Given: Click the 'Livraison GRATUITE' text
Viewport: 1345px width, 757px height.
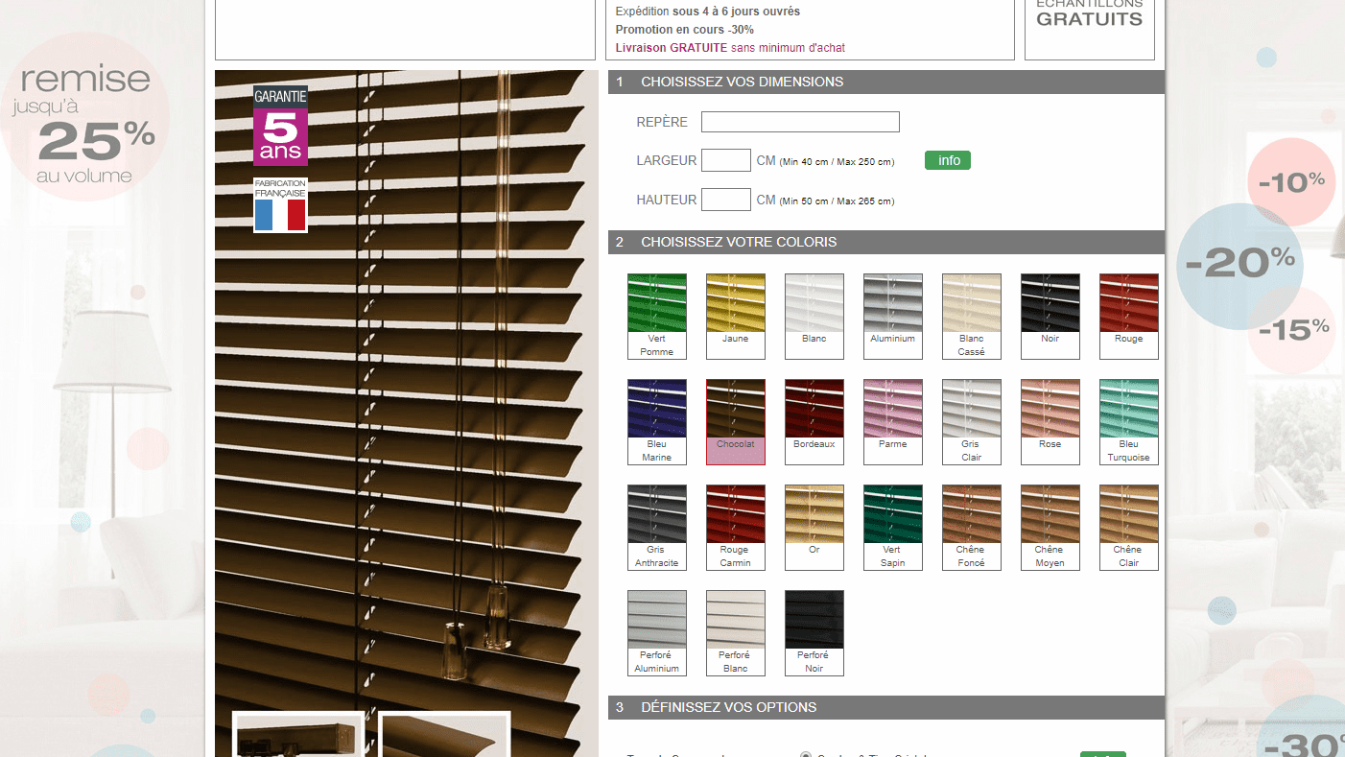Looking at the screenshot, I should point(672,48).
